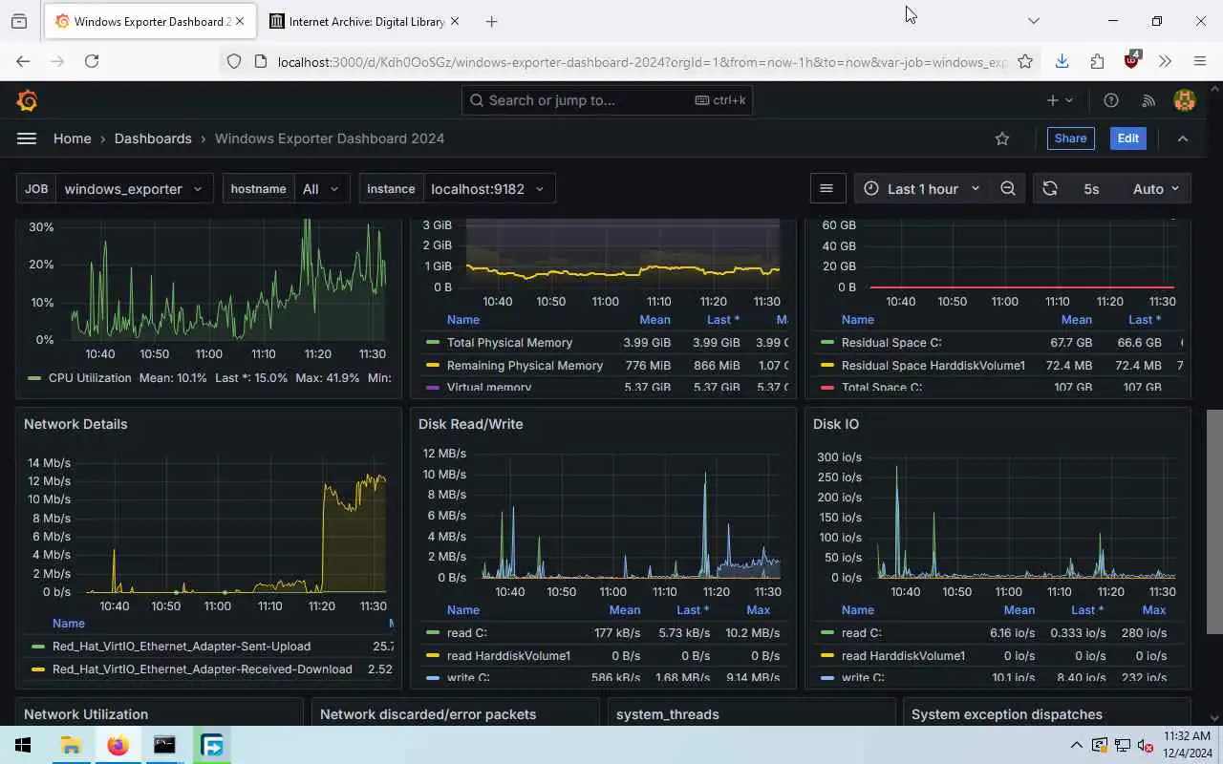The image size is (1223, 764).
Task: Open the 5s refresh interval dropdown
Action: (x=1091, y=189)
